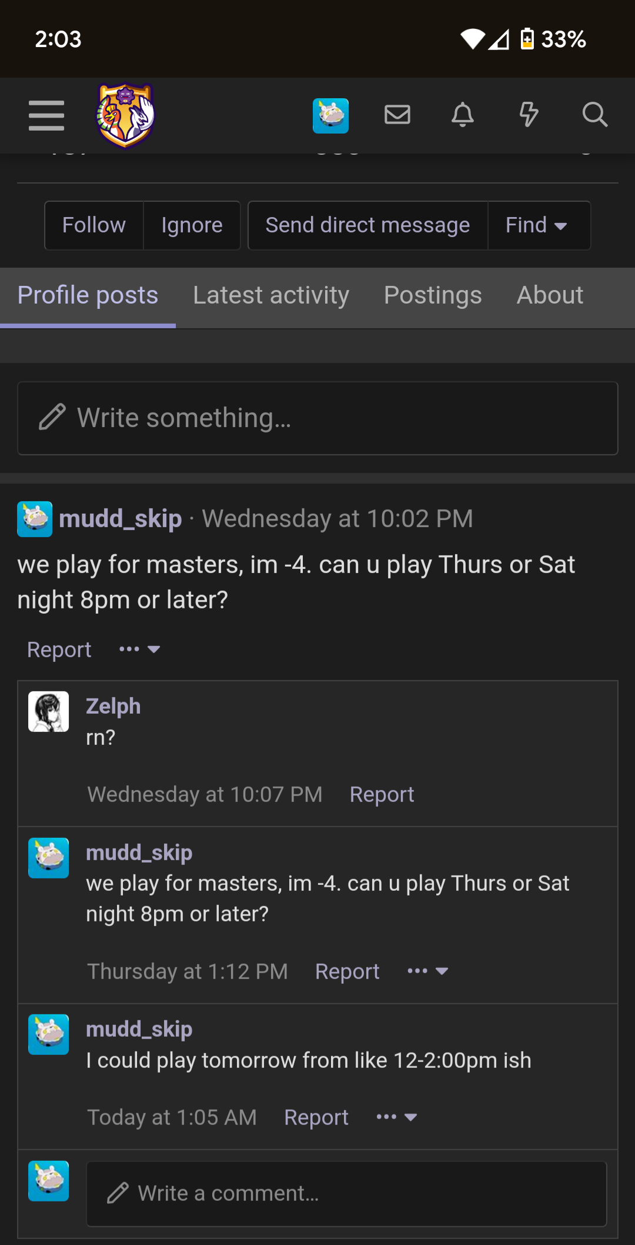635x1245 pixels.
Task: Open the conversations envelope inbox
Action: [397, 115]
